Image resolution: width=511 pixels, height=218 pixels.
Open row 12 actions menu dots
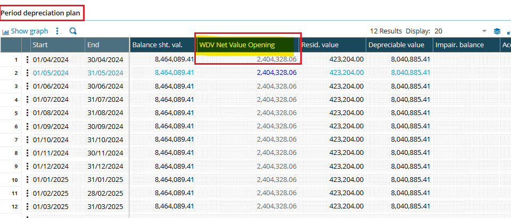coord(27,206)
